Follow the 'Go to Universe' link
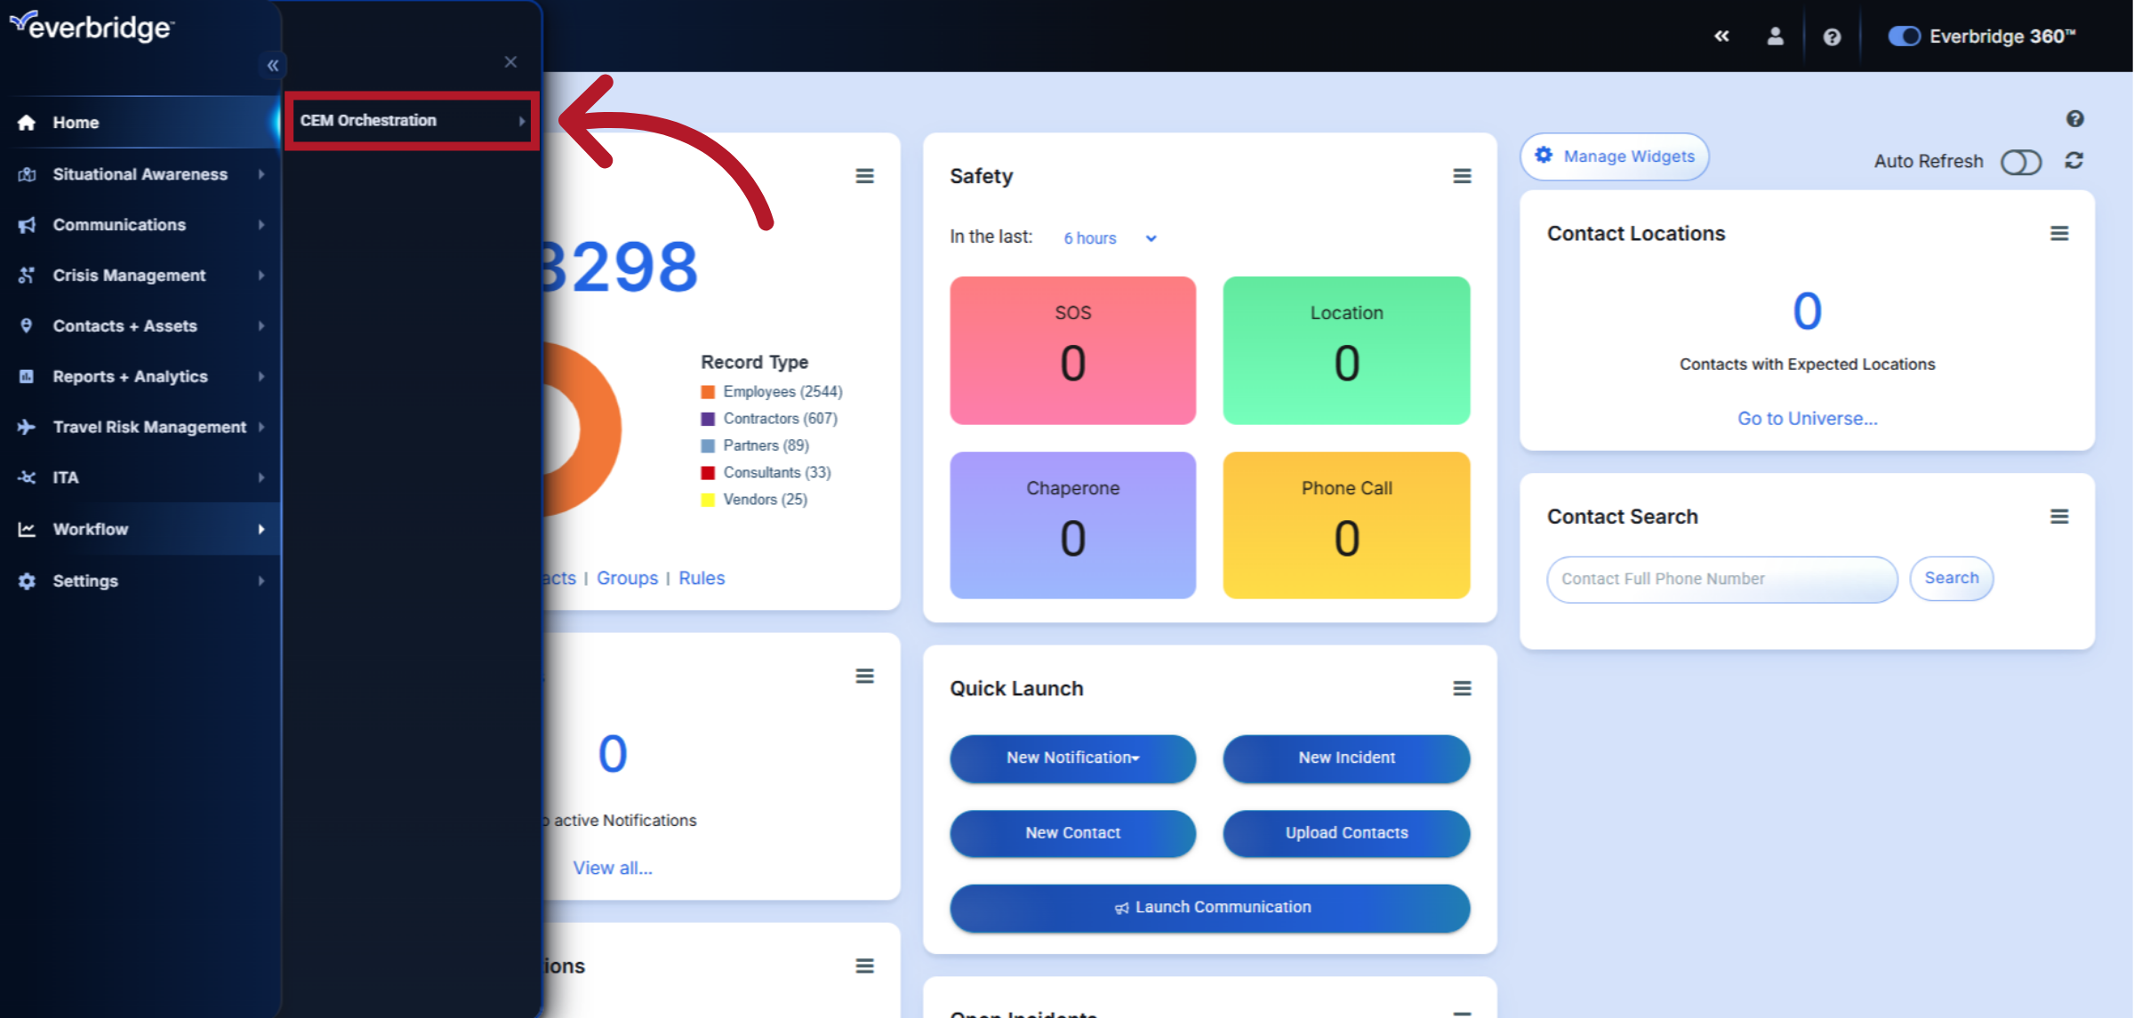This screenshot has width=2134, height=1018. (1807, 418)
